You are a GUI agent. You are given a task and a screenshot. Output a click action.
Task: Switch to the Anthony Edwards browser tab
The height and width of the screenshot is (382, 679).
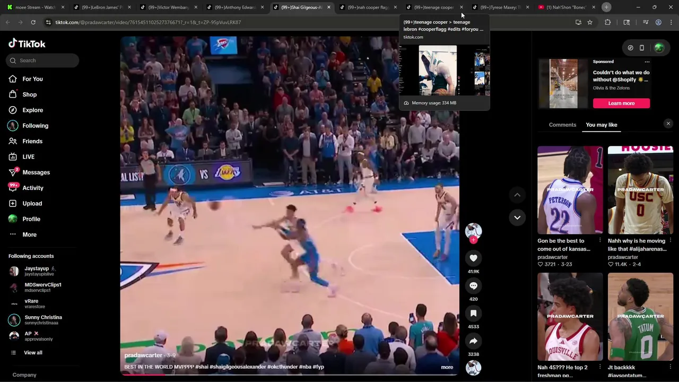234,7
